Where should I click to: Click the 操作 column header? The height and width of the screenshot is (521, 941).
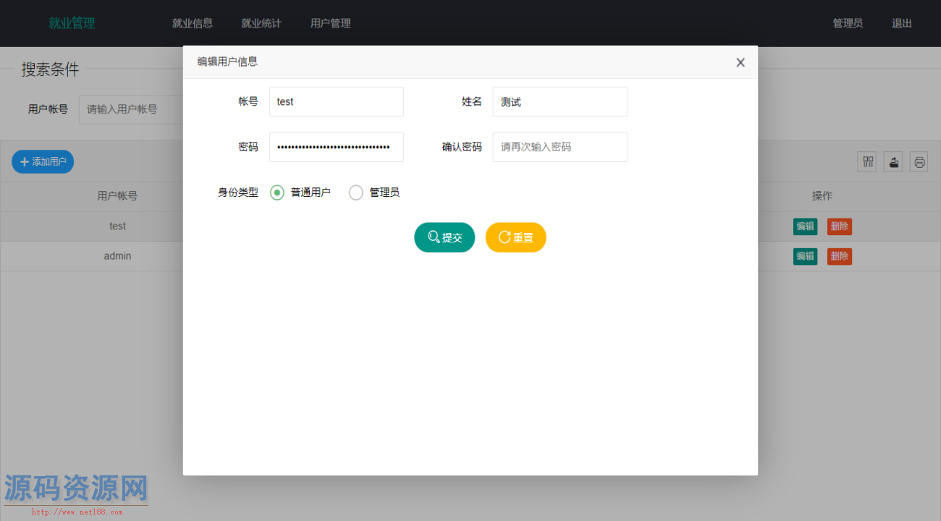(x=822, y=196)
